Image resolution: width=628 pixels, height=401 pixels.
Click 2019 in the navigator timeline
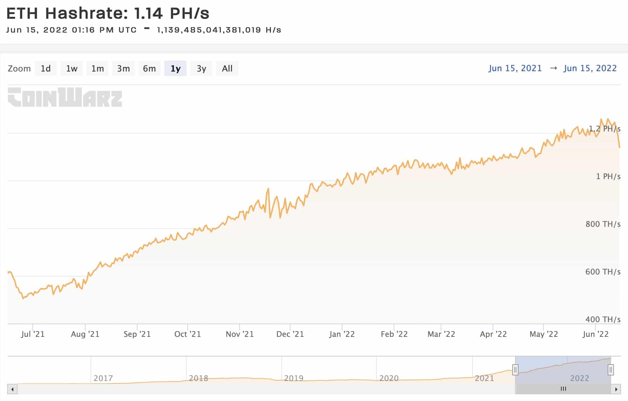pos(294,378)
